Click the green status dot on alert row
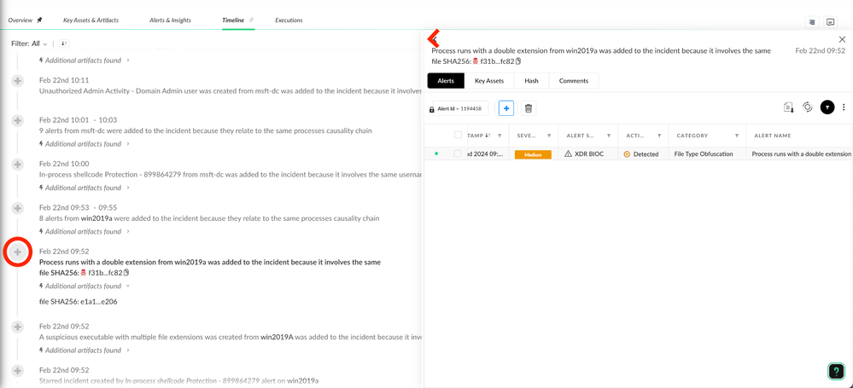This screenshot has width=853, height=388. [x=436, y=153]
